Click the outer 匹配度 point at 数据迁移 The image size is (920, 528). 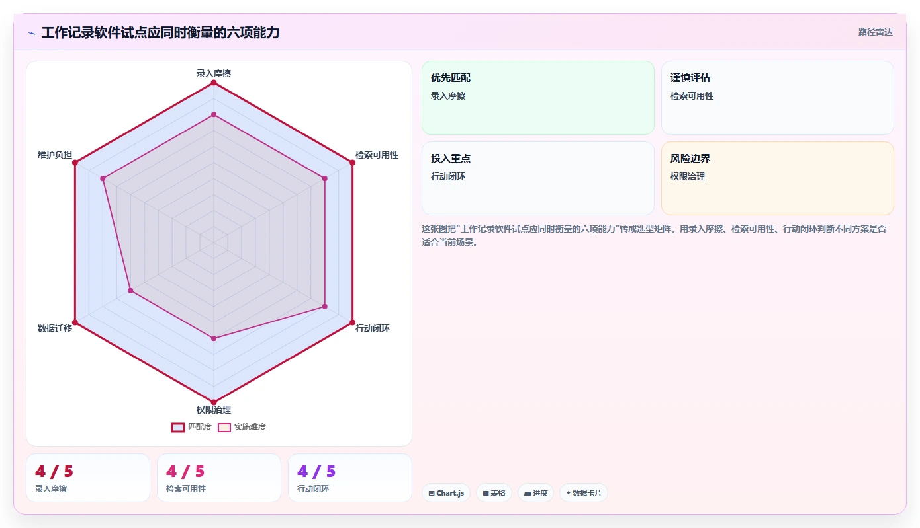pos(75,322)
